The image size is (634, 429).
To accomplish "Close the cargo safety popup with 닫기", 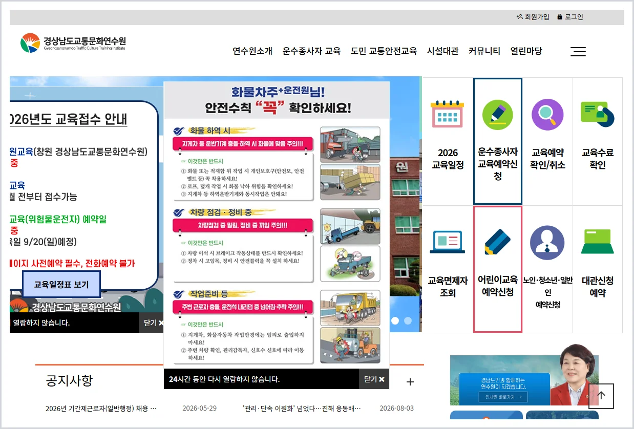I will (374, 379).
